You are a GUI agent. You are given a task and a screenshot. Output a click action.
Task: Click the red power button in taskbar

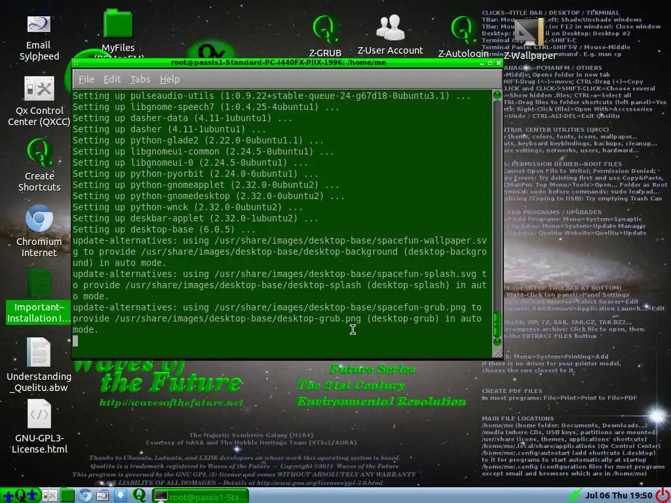(662, 495)
